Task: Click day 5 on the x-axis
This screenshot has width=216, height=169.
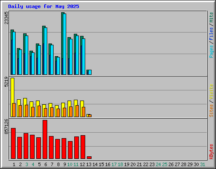Action: coord(39,164)
